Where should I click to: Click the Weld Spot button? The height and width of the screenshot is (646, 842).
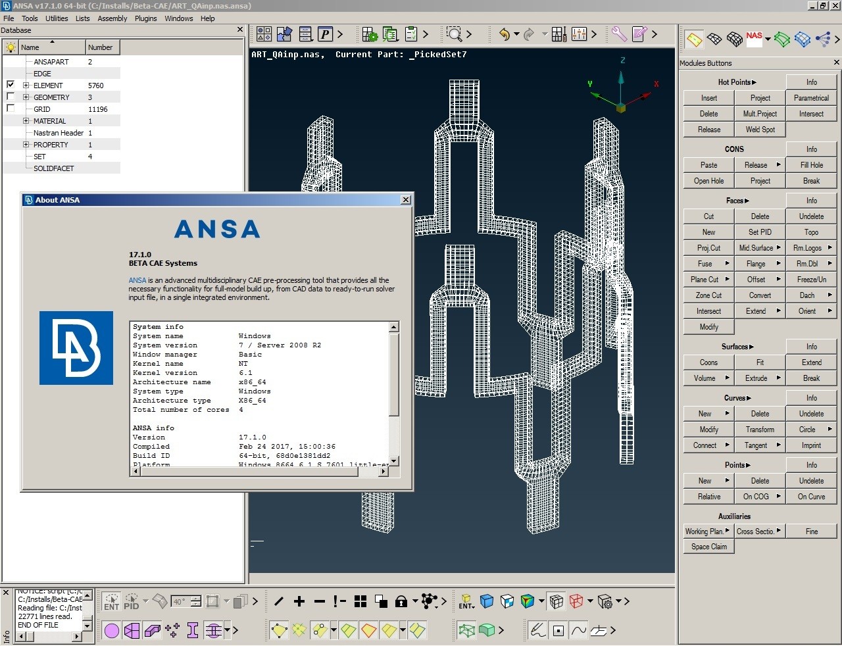click(760, 130)
